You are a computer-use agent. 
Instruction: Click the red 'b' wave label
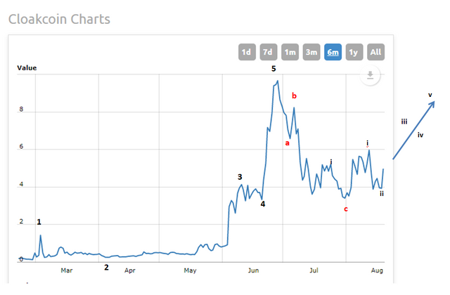pos(295,96)
